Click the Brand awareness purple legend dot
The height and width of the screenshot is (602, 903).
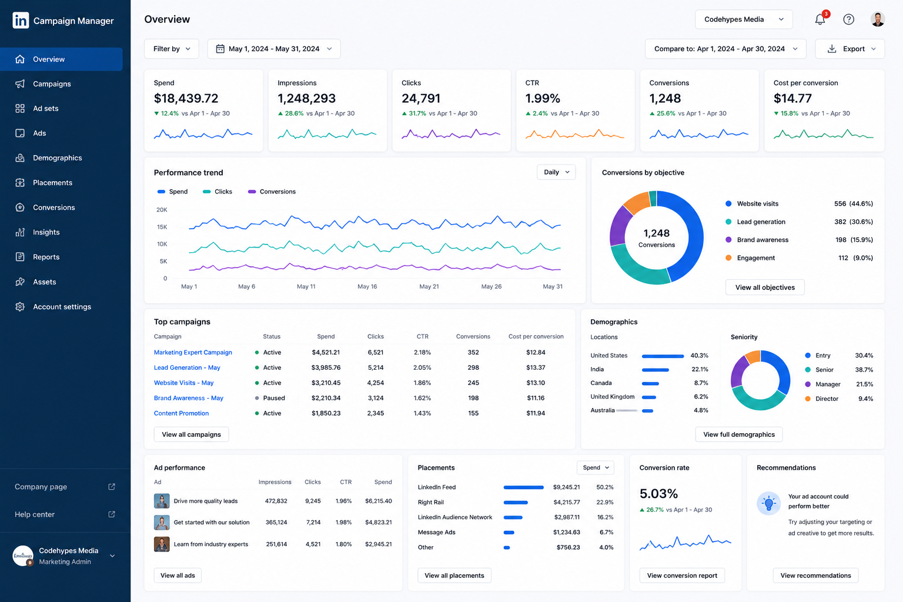pyautogui.click(x=728, y=240)
